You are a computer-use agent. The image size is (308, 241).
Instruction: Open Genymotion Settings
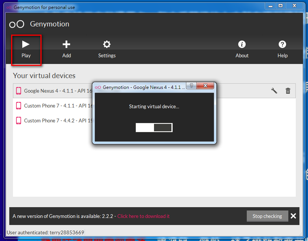[x=107, y=49]
